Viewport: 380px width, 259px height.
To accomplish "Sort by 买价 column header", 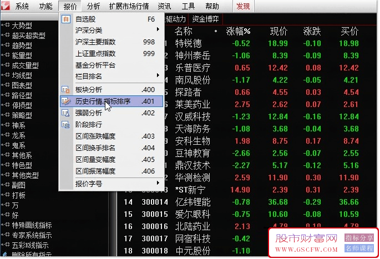I will 349,31.
